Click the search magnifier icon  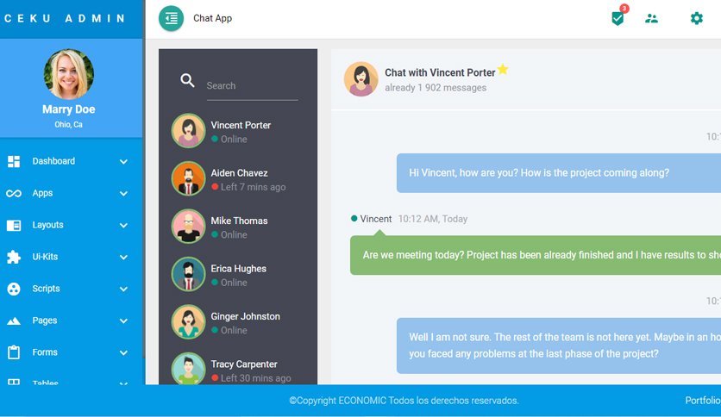[x=187, y=80]
